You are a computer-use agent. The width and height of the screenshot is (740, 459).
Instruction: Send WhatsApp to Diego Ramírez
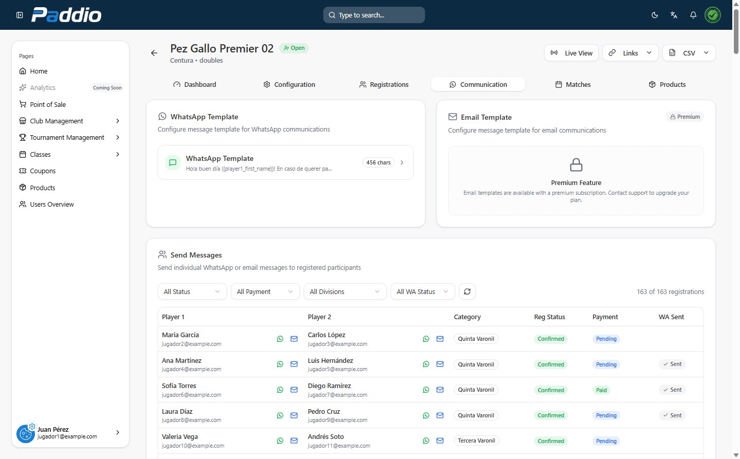[x=426, y=390]
